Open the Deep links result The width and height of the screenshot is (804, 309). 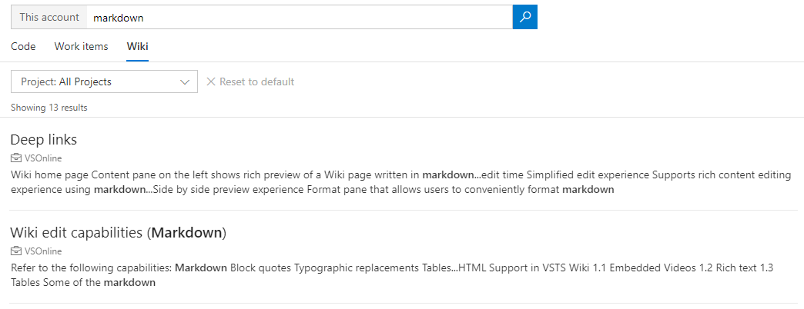click(44, 140)
